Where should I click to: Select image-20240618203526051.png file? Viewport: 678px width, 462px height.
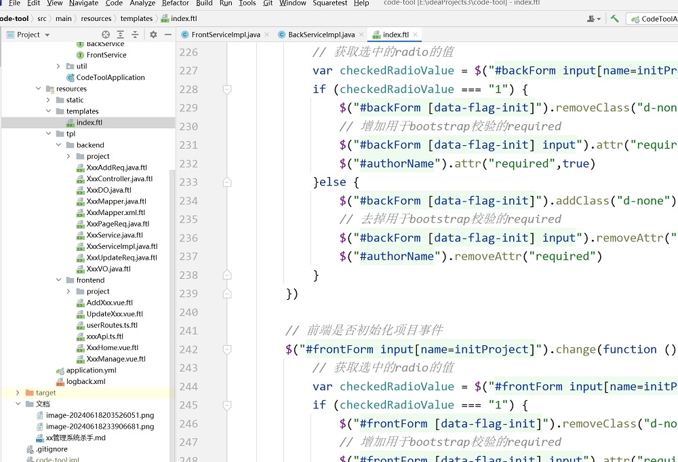[100, 415]
